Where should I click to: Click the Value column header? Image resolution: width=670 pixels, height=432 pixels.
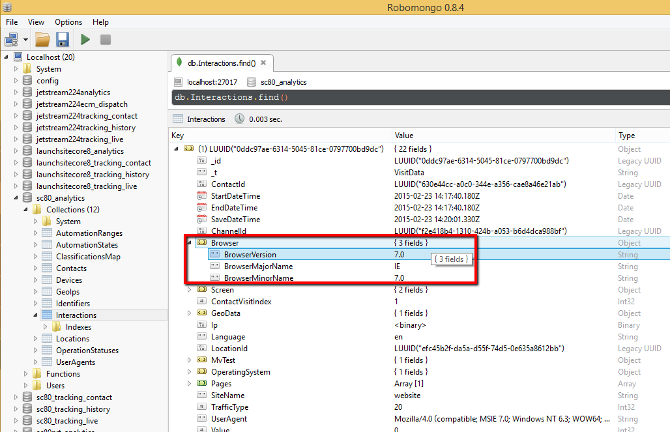(x=404, y=136)
